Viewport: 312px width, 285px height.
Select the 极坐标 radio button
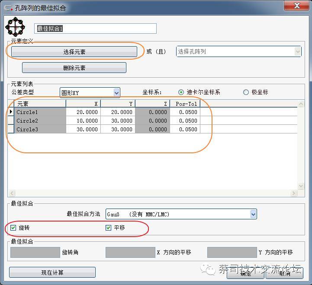coord(246,92)
